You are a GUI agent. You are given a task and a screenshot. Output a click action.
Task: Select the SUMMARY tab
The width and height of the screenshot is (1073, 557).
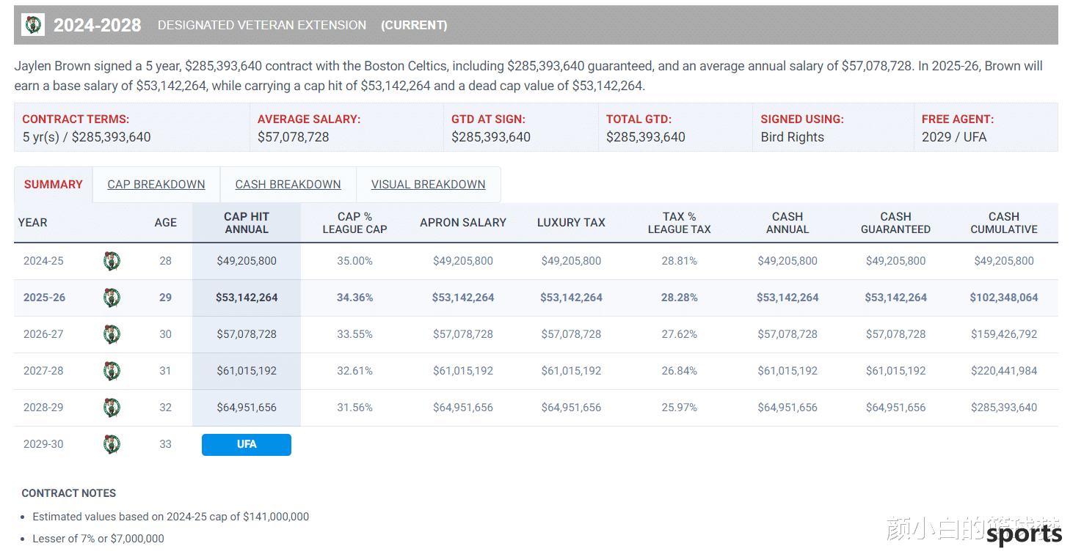(54, 185)
